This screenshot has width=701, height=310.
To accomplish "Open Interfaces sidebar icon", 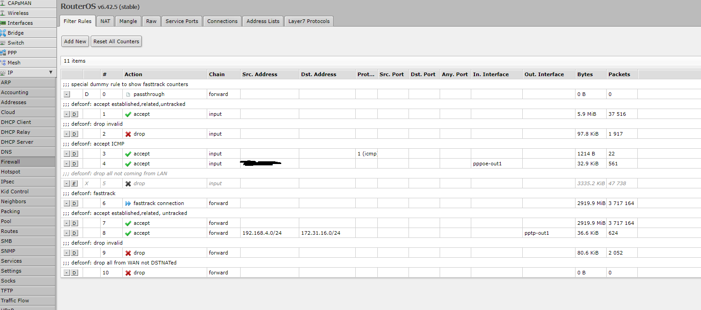I will [3, 23].
